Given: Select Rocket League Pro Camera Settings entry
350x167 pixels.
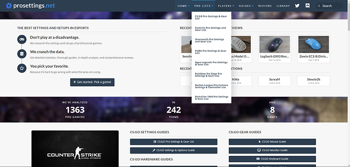Looking at the screenshot, I should point(211,86).
